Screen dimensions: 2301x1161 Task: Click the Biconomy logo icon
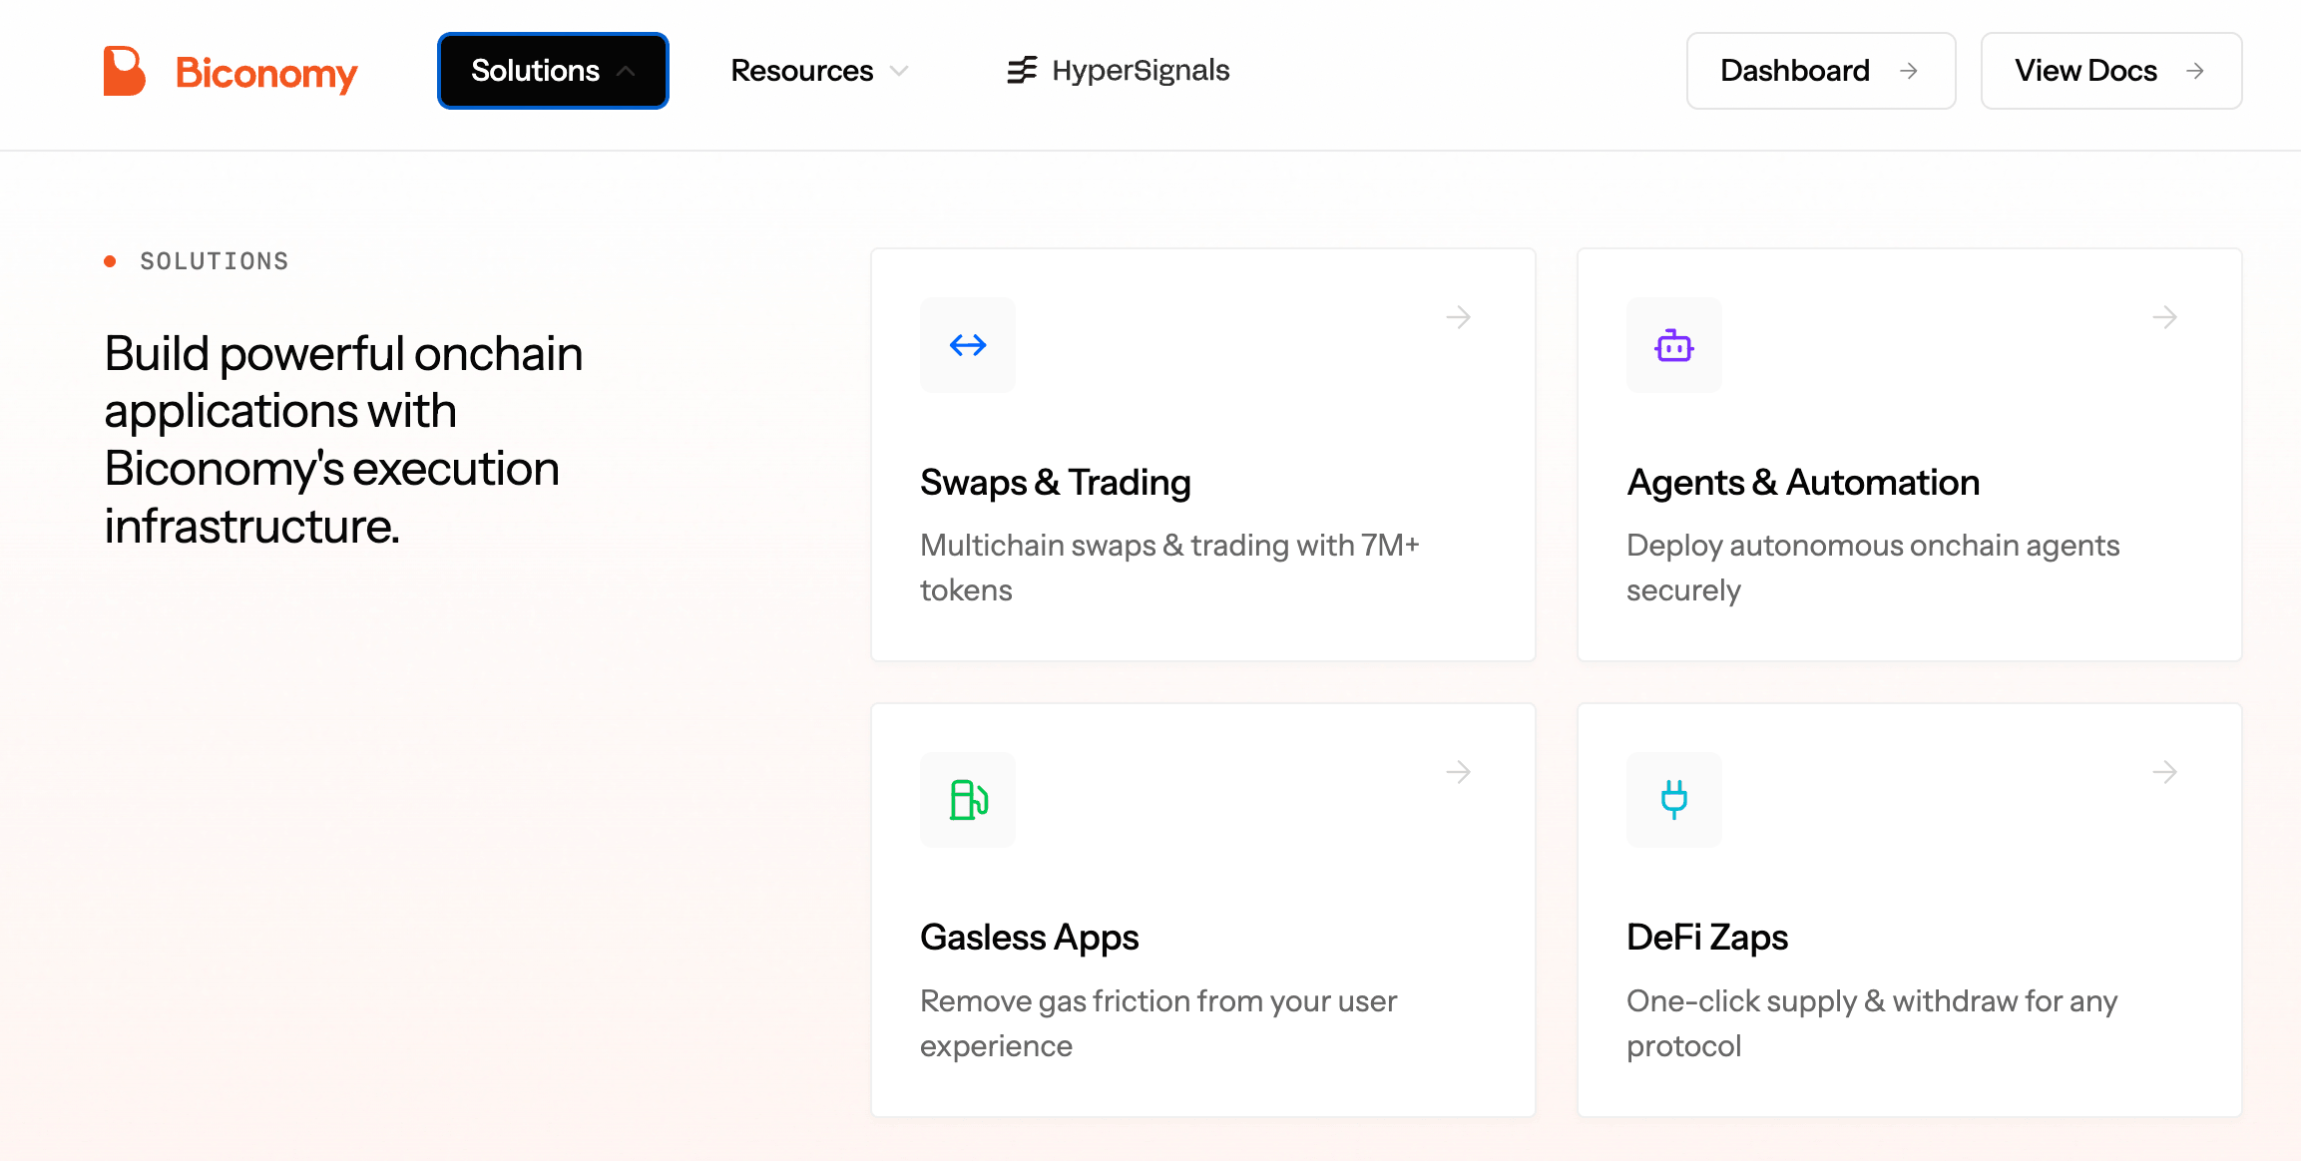(125, 71)
